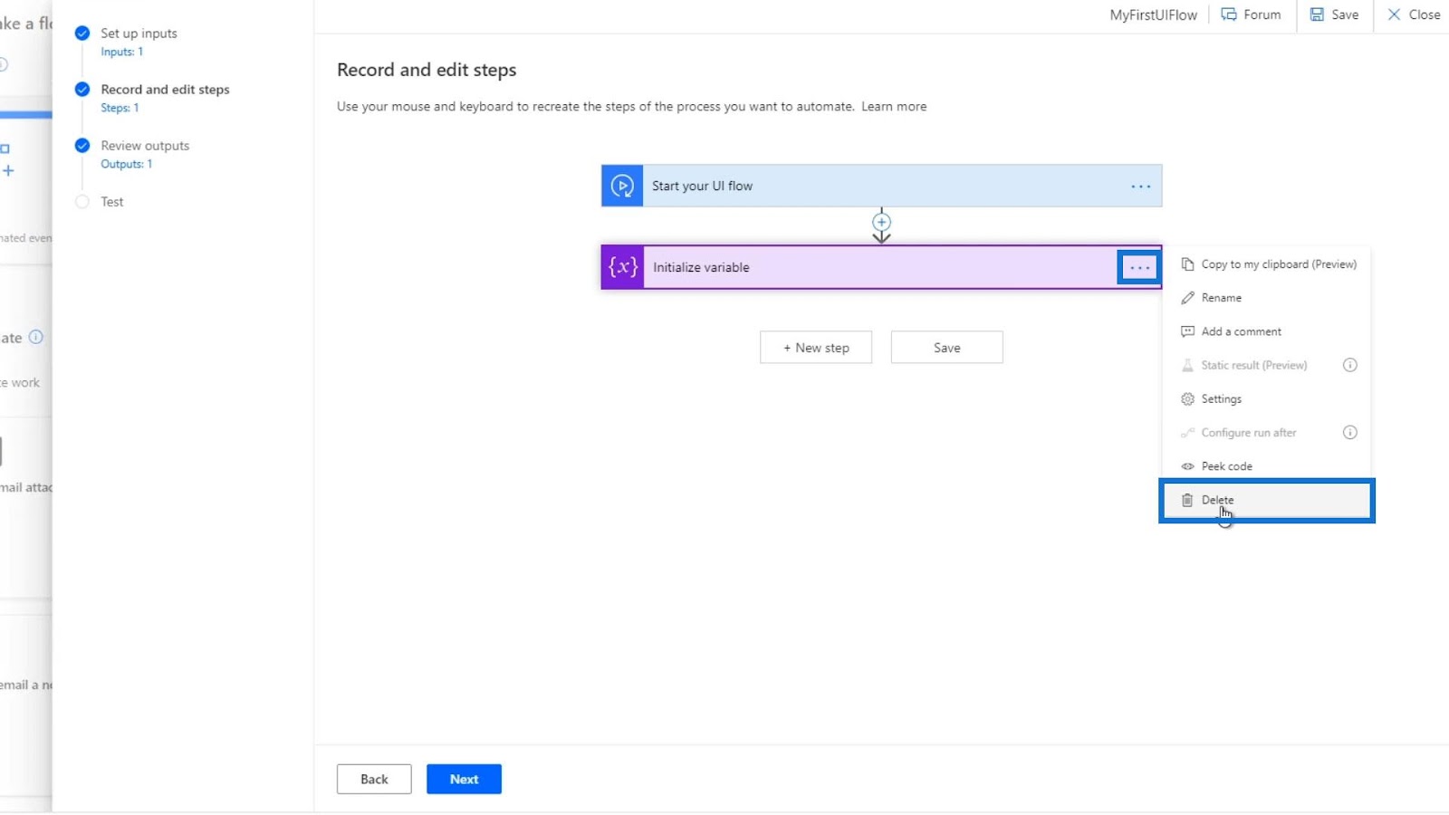Click the Forum chat icon in header

[1229, 14]
